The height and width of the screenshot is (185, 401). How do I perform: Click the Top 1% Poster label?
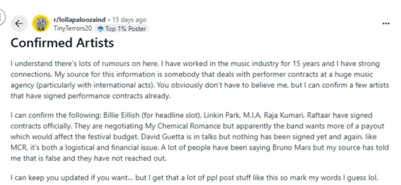pyautogui.click(x=125, y=29)
